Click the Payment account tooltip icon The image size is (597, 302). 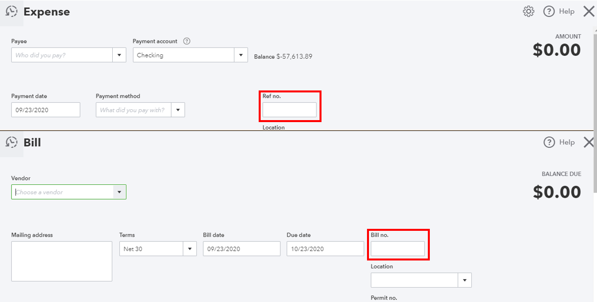tap(187, 41)
